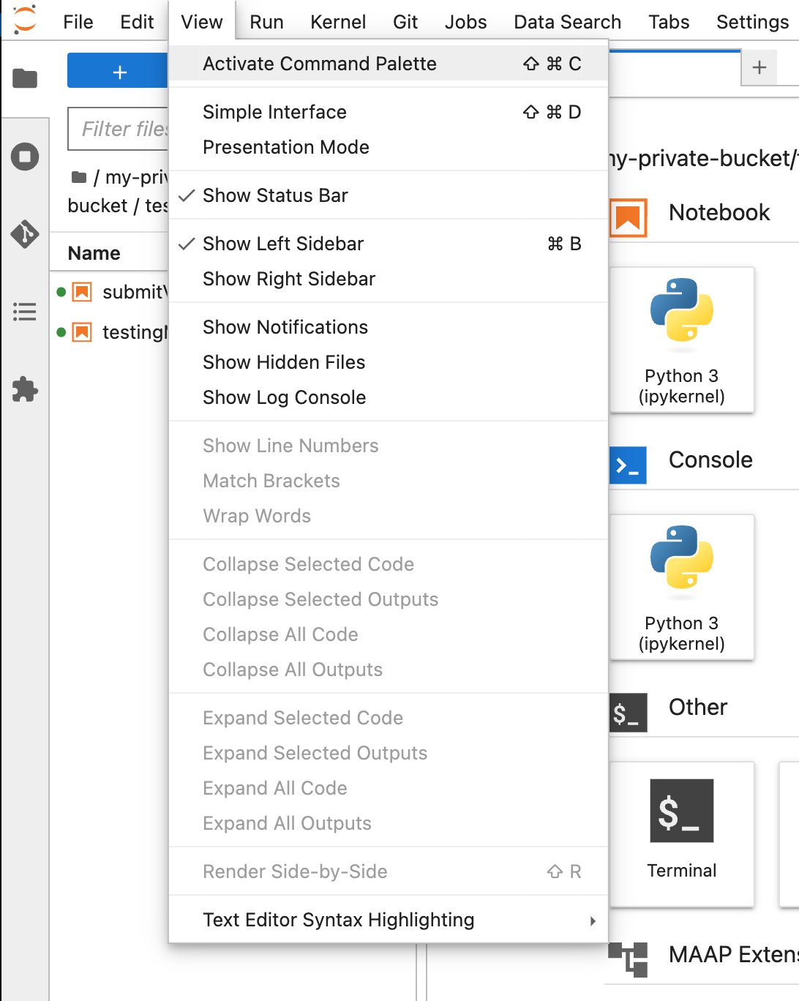
Task: Click the Filter files input field
Action: [119, 129]
